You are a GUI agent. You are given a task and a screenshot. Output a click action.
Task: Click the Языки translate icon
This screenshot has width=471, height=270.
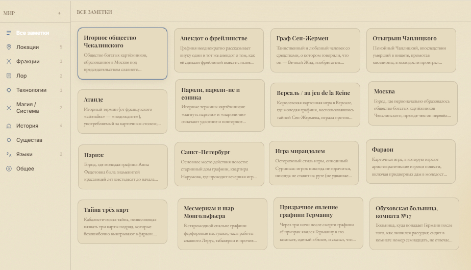click(9, 154)
